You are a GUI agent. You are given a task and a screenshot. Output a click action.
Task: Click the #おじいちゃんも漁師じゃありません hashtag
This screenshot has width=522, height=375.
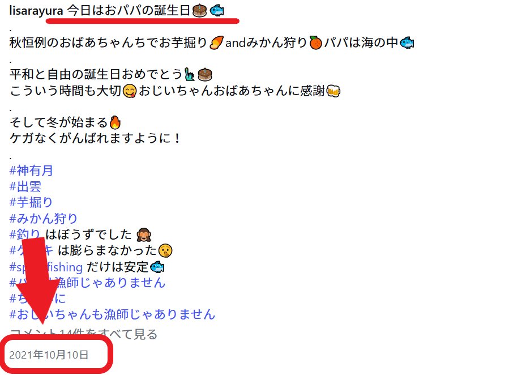coord(112,314)
